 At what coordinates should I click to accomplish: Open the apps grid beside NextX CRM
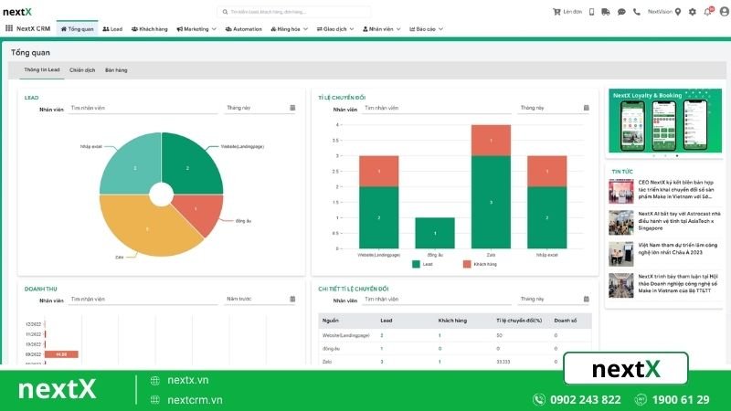[x=9, y=28]
